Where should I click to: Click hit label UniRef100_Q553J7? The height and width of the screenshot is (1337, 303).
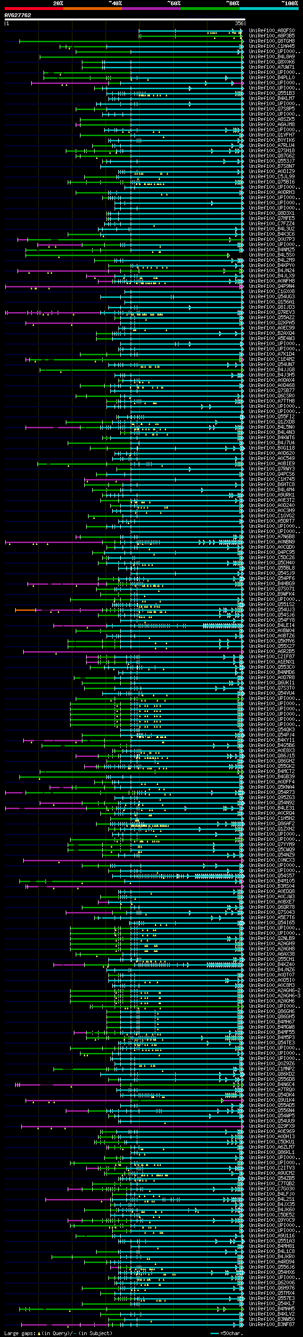tap(272, 161)
